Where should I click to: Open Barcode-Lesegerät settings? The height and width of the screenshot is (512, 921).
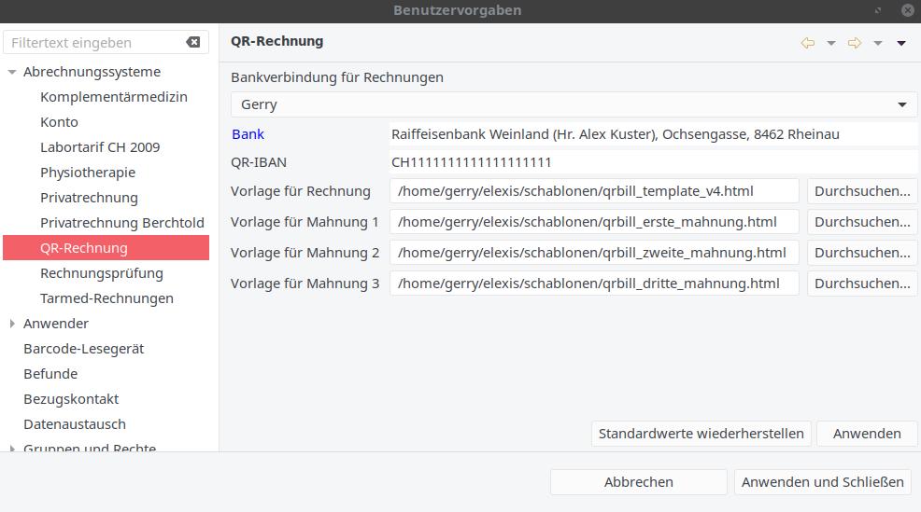point(83,349)
